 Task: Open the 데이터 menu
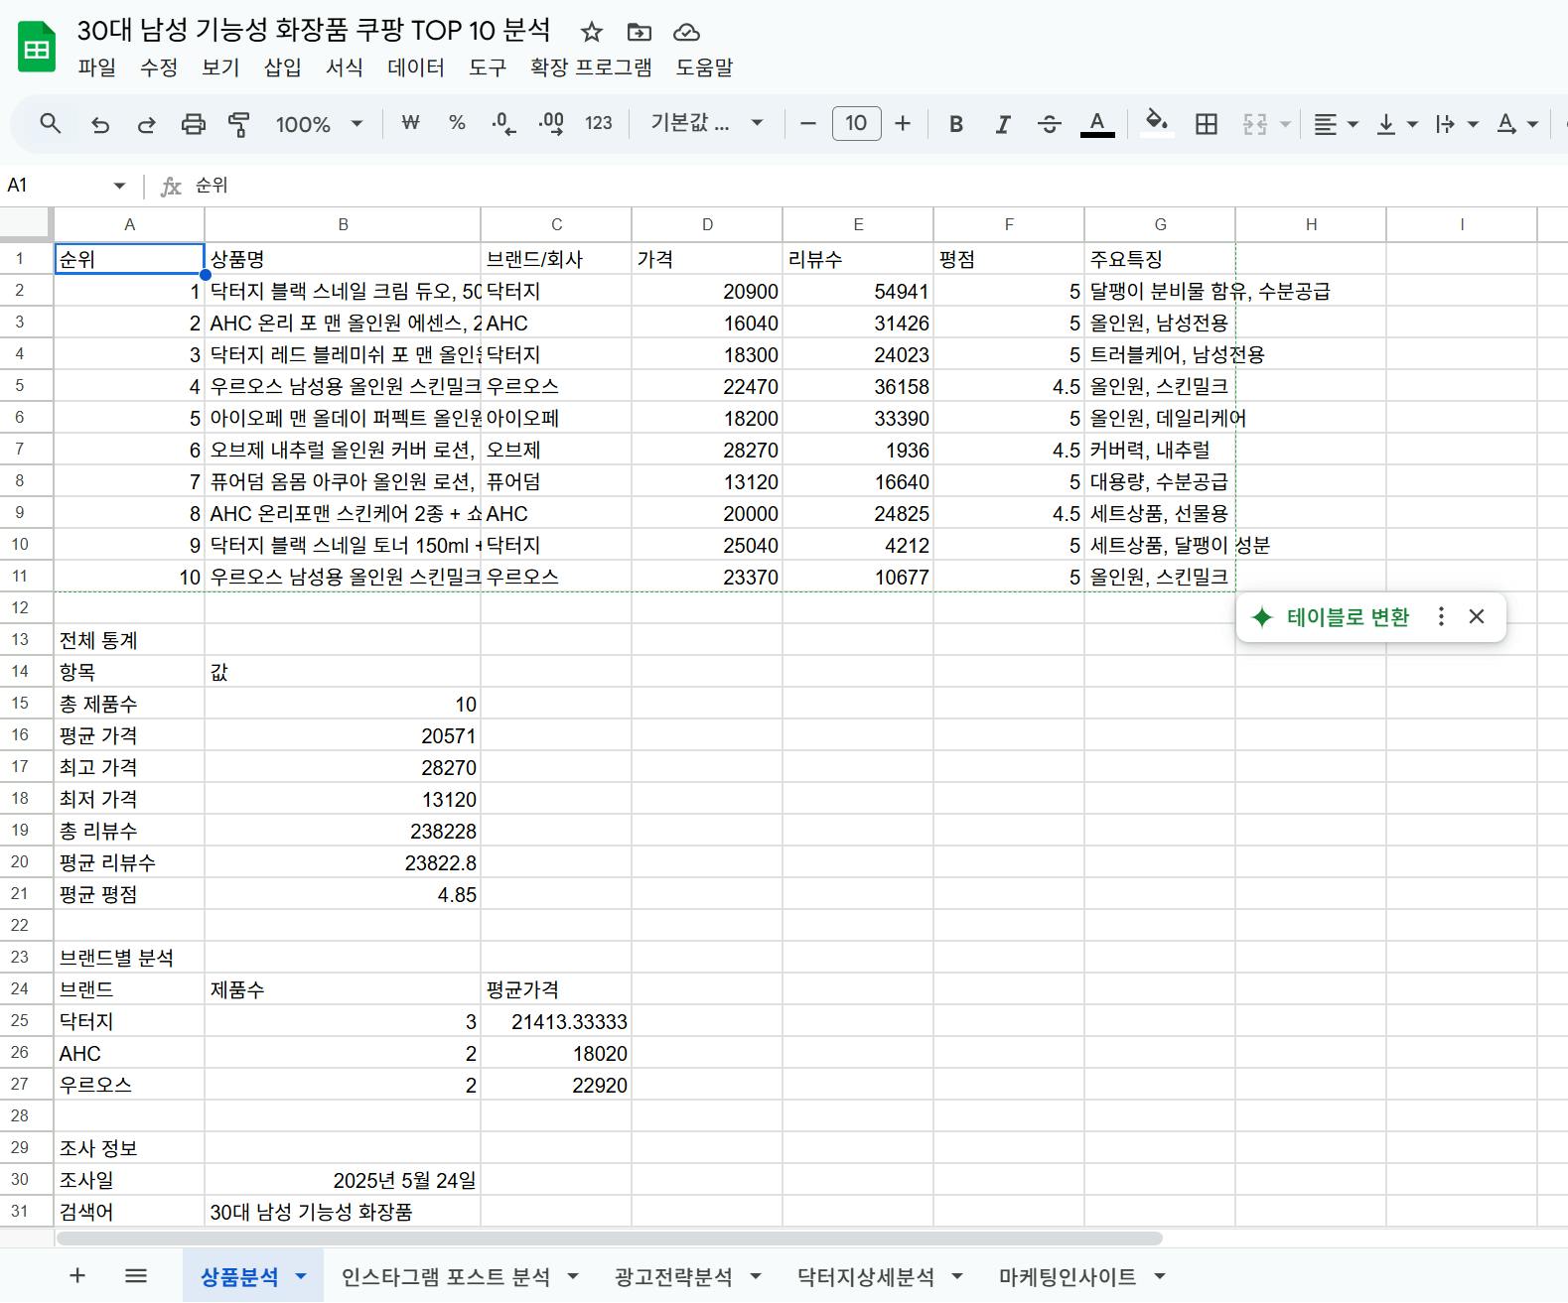416,67
